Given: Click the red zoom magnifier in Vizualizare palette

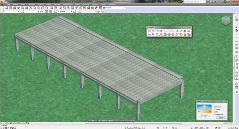Looking at the screenshot, I should (x=157, y=35).
